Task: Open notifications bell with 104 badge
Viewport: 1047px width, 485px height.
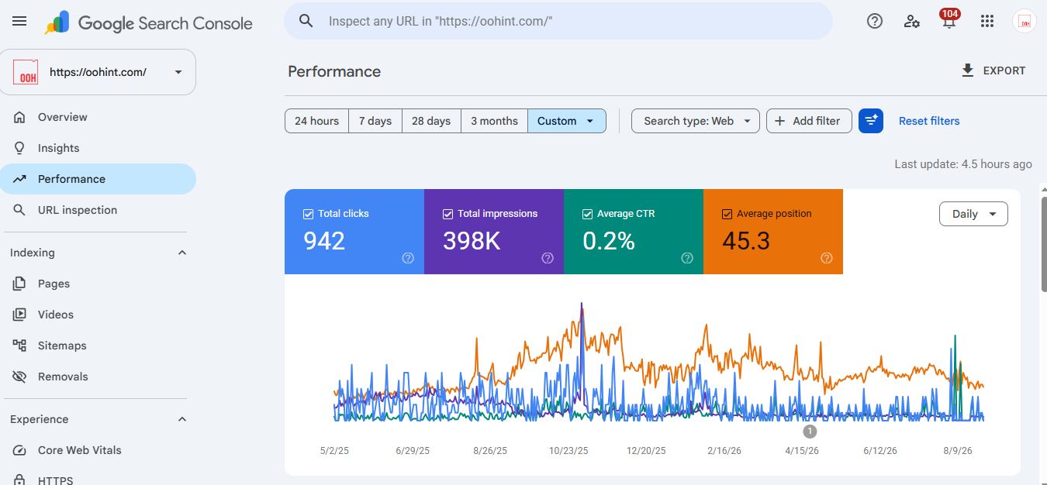Action: click(x=949, y=19)
